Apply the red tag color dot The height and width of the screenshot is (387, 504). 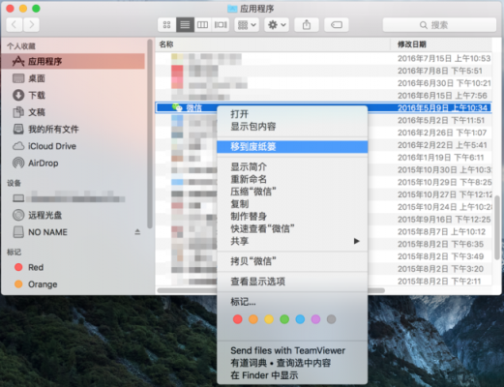[238, 319]
